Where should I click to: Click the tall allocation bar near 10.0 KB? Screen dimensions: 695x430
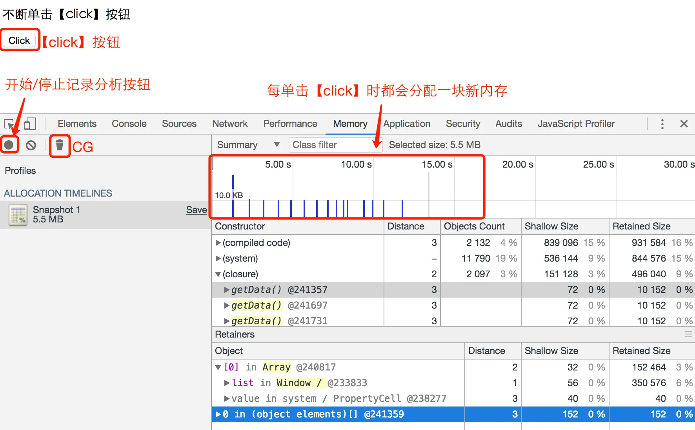coord(233,196)
